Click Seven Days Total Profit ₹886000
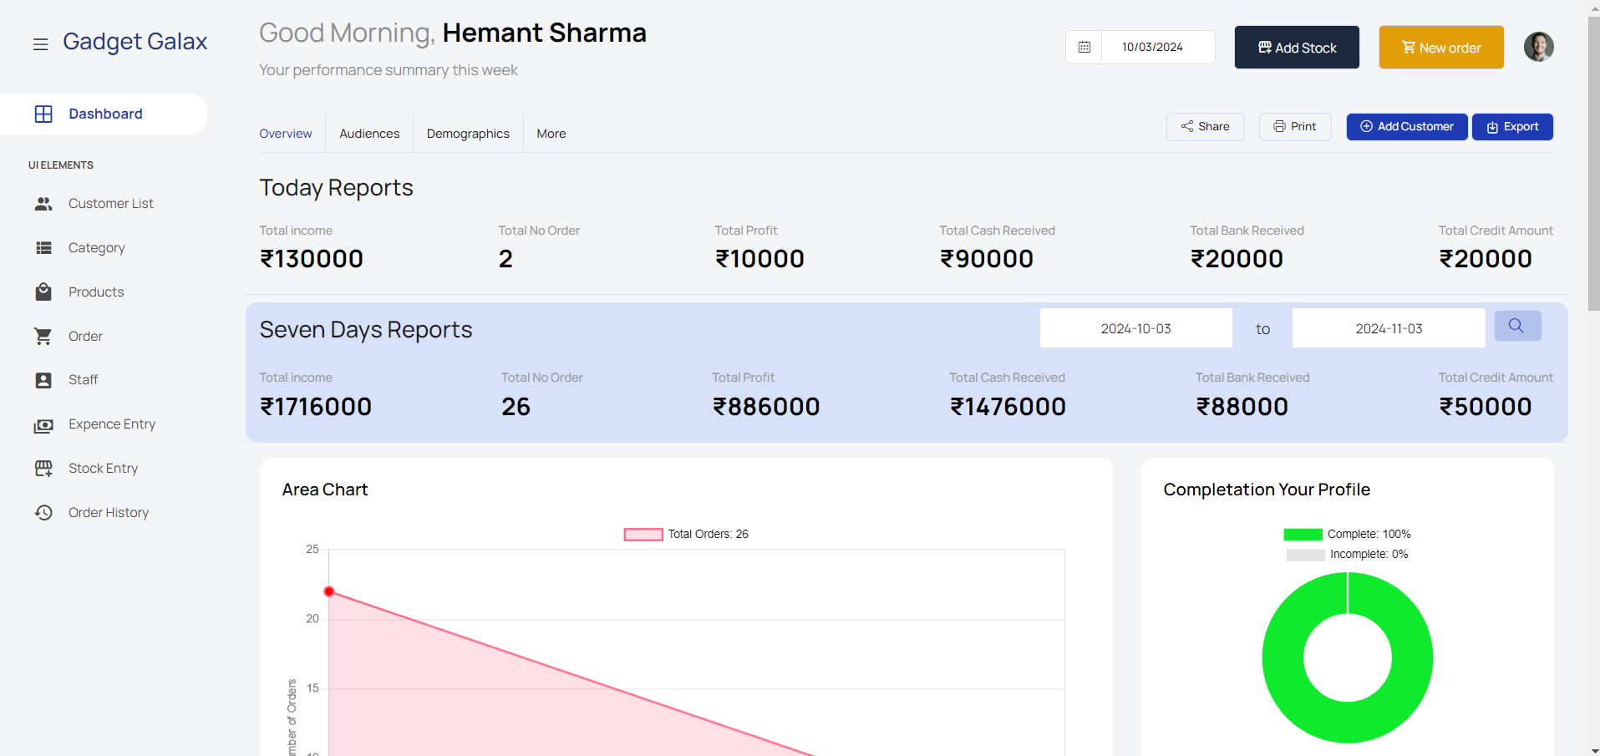 (766, 407)
